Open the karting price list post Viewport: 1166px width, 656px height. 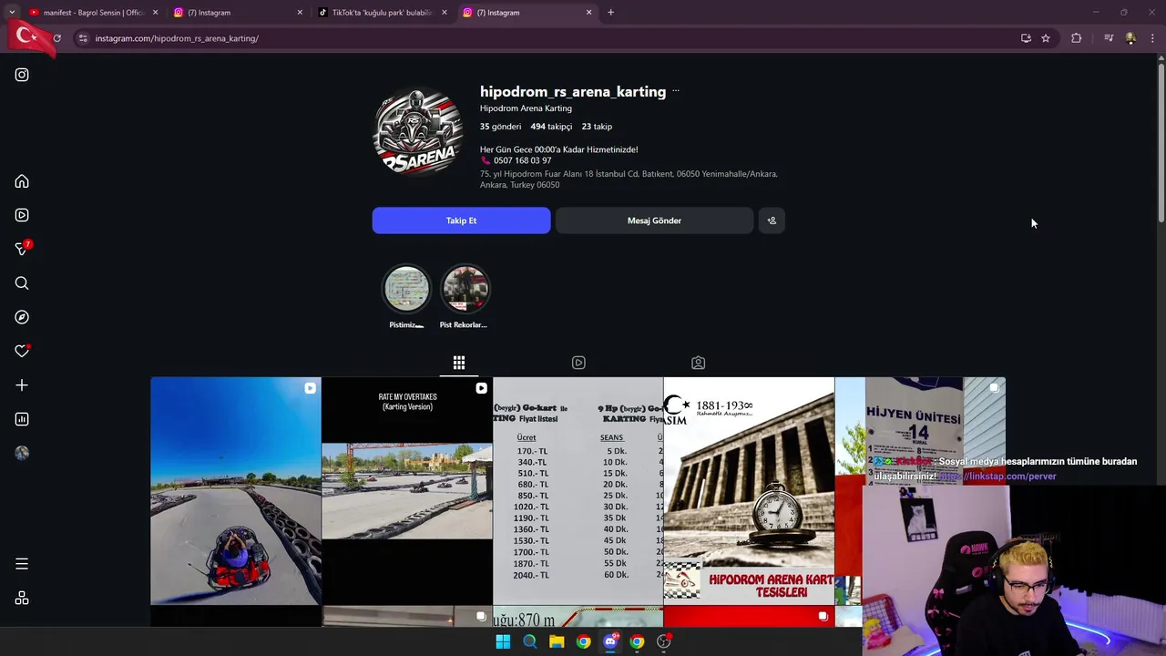(578, 491)
